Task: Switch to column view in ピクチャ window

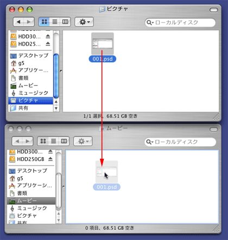Action: (x=65, y=22)
